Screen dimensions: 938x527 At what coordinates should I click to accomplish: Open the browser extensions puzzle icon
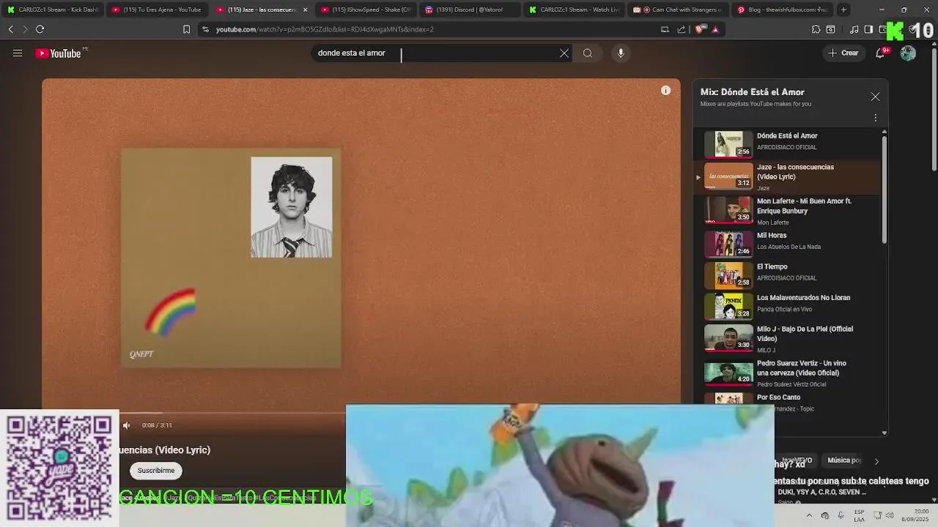[x=816, y=29]
